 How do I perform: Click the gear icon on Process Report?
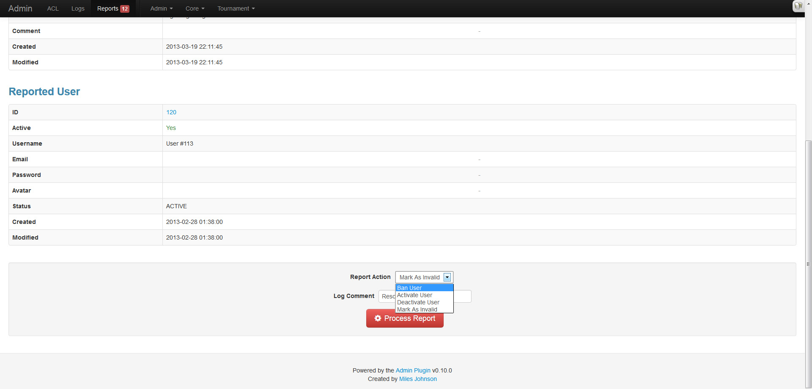pos(378,318)
